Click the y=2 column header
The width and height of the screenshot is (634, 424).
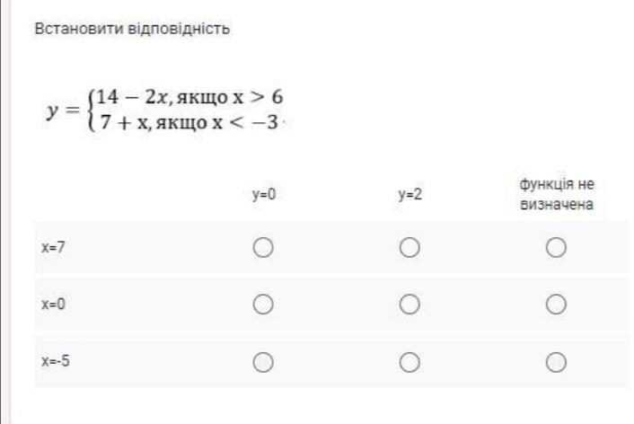[409, 194]
